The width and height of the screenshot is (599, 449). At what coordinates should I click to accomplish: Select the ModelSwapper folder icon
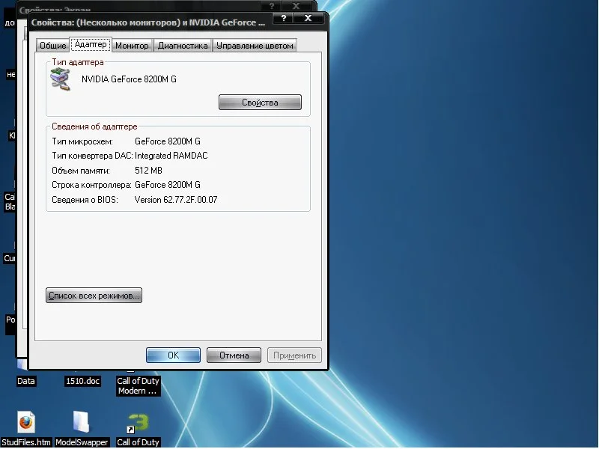[x=82, y=422]
